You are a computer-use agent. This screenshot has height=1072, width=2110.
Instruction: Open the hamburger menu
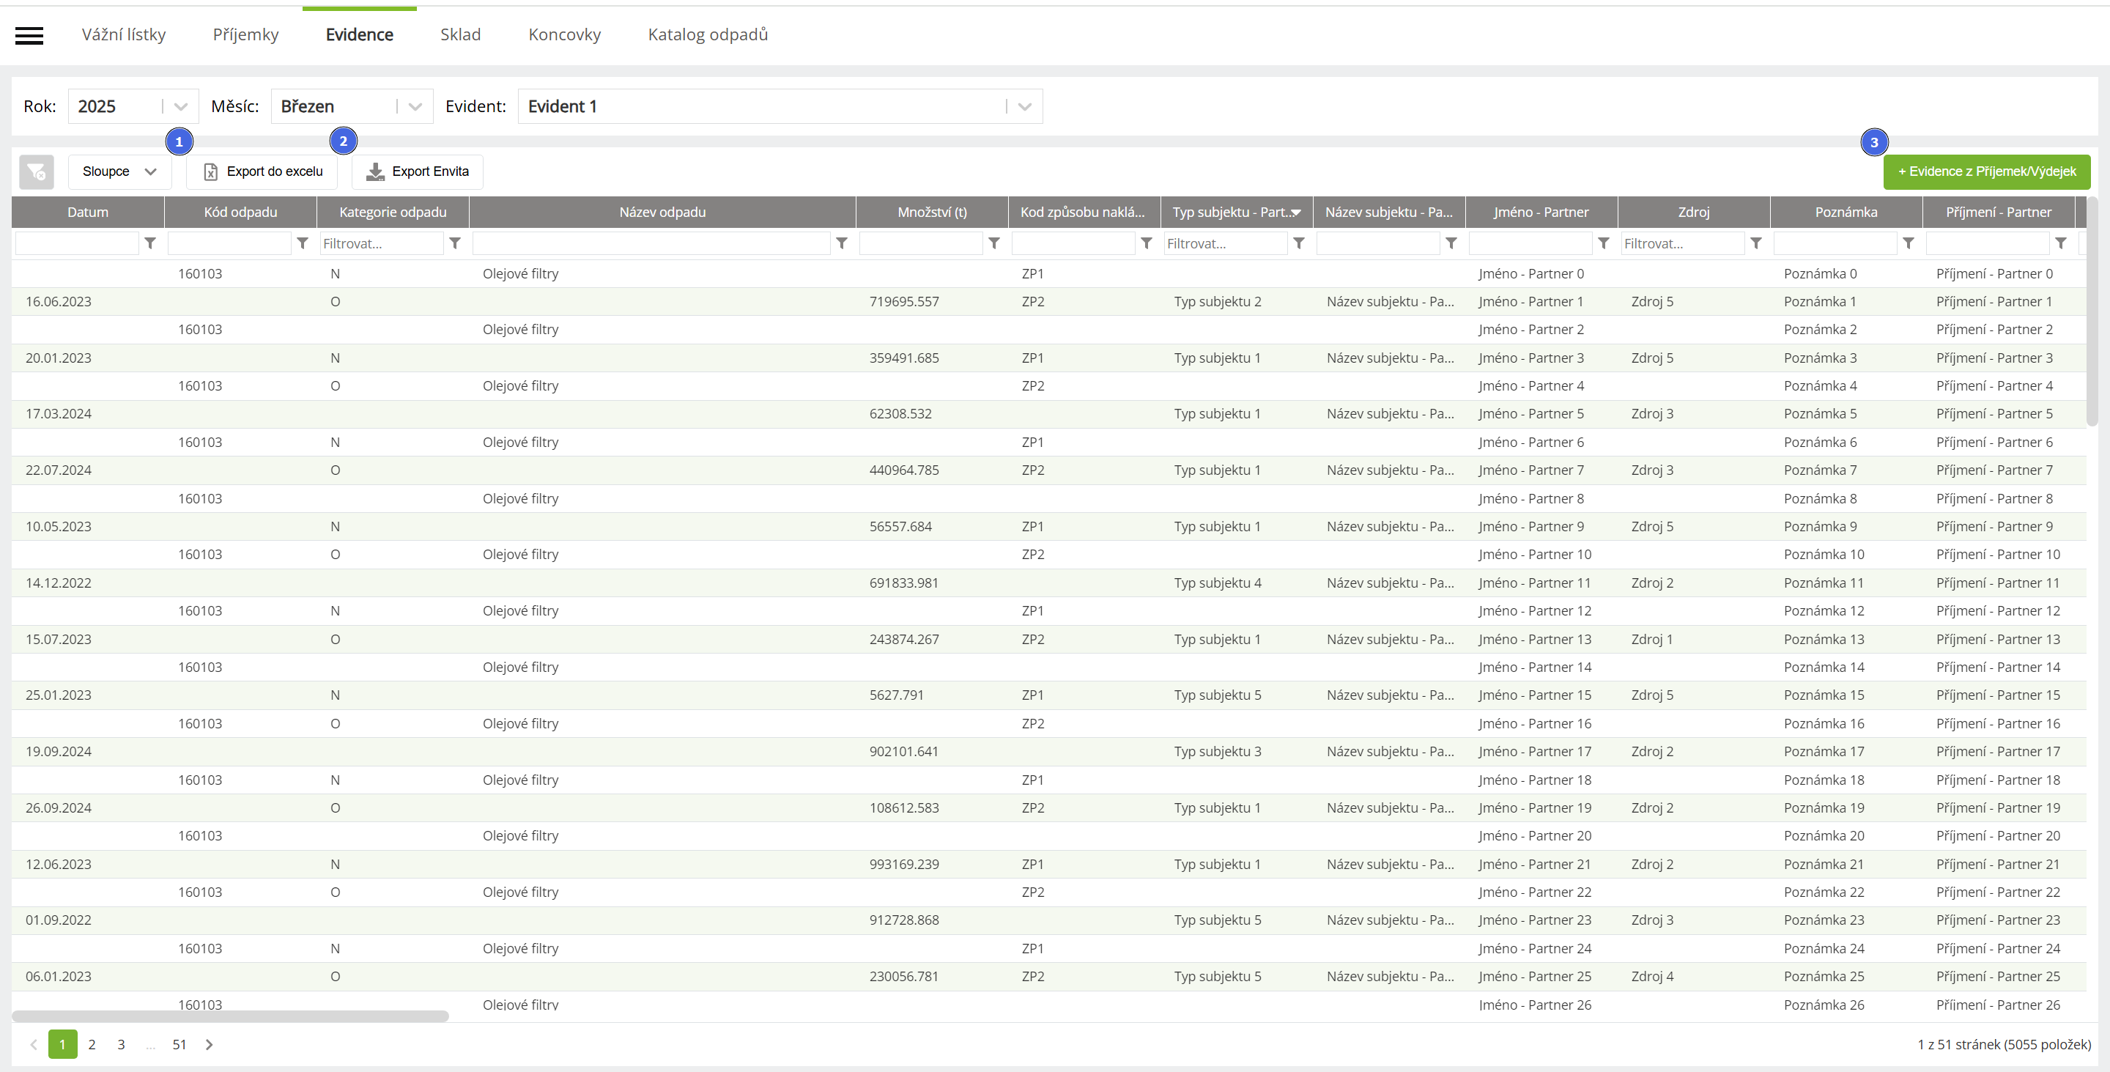click(x=29, y=35)
